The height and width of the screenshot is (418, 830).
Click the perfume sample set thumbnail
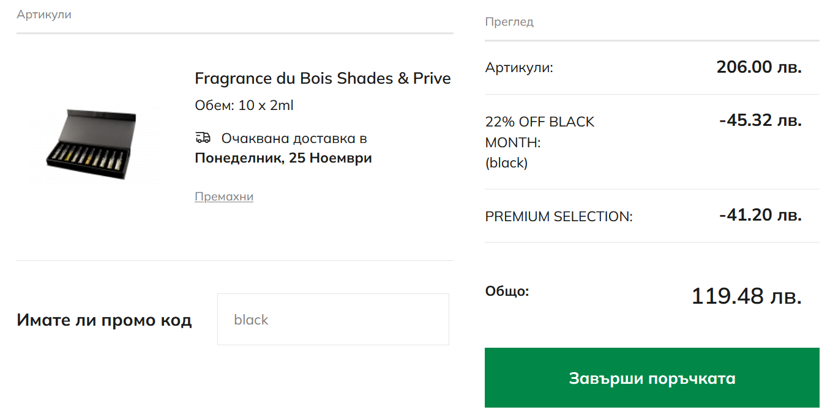(92, 145)
